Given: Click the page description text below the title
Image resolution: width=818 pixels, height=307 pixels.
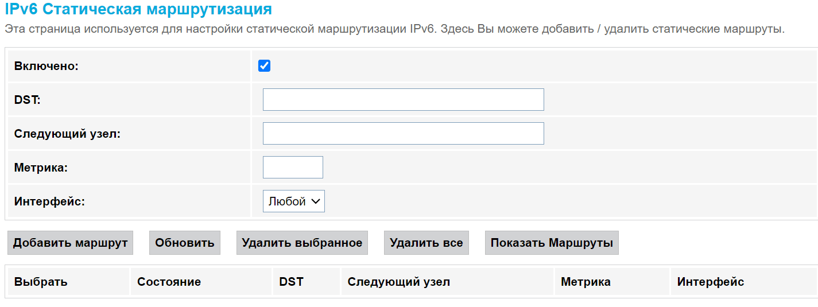Looking at the screenshot, I should [394, 29].
